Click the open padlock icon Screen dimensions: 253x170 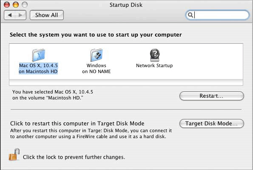pyautogui.click(x=14, y=155)
